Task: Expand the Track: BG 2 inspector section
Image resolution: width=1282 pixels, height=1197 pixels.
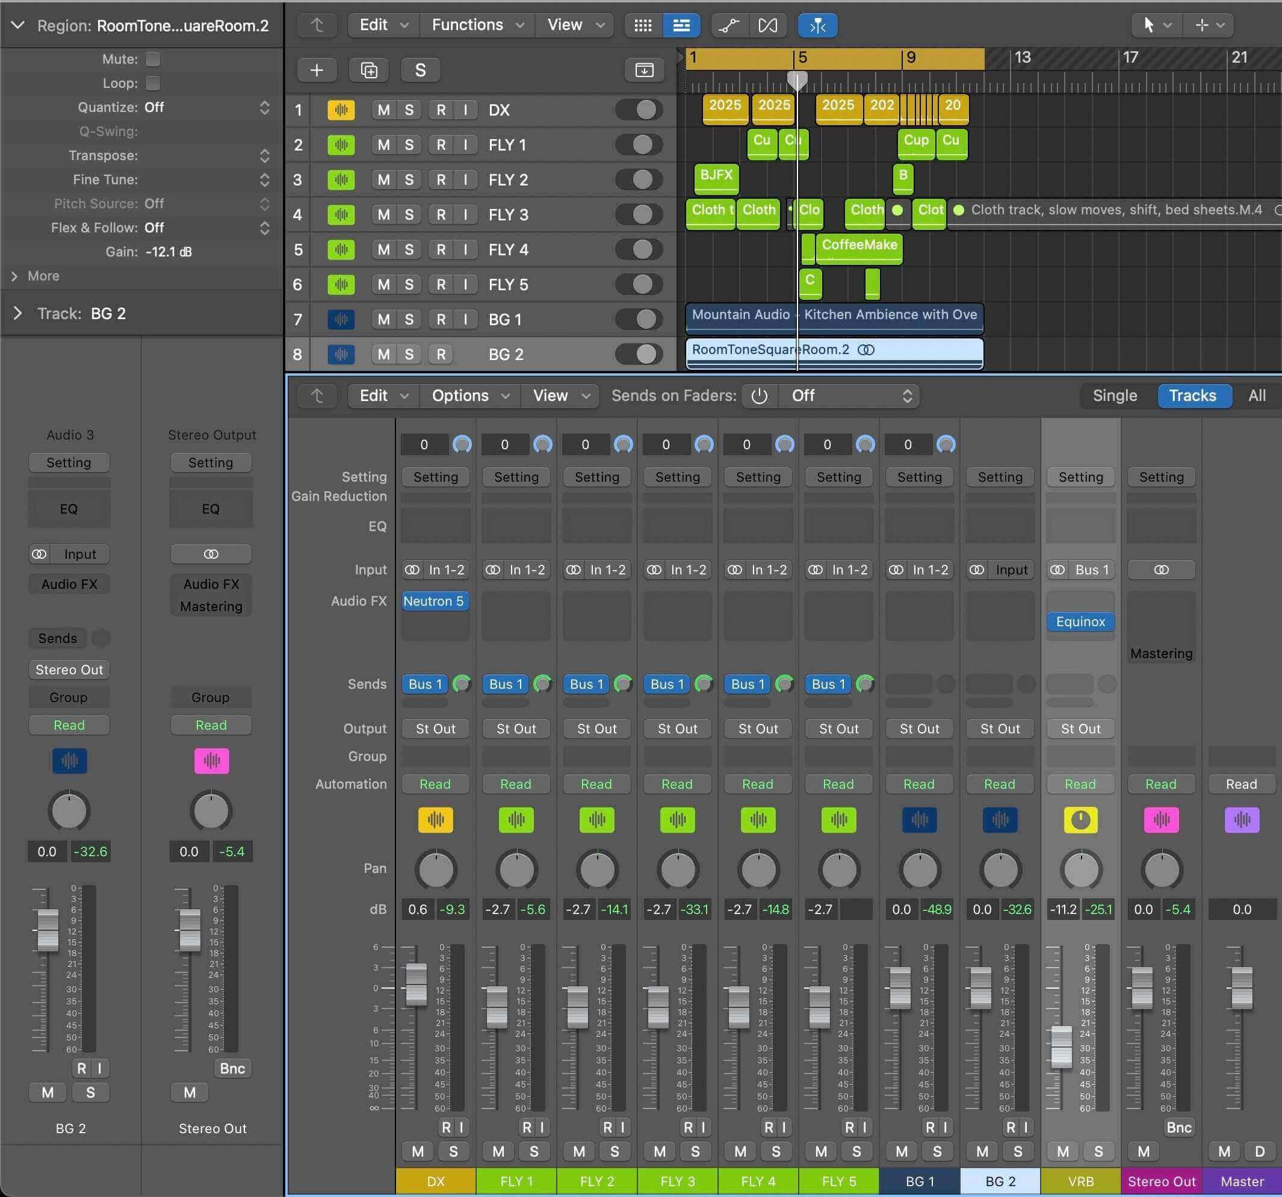Action: (x=18, y=313)
